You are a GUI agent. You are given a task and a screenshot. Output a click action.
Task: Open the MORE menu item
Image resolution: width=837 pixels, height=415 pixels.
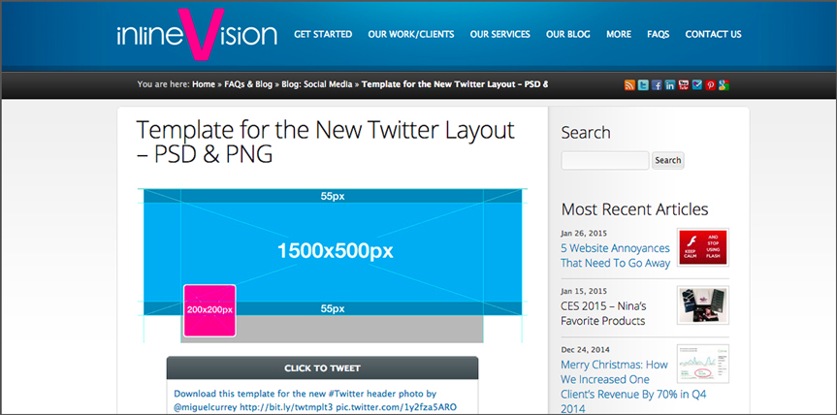[x=619, y=34]
